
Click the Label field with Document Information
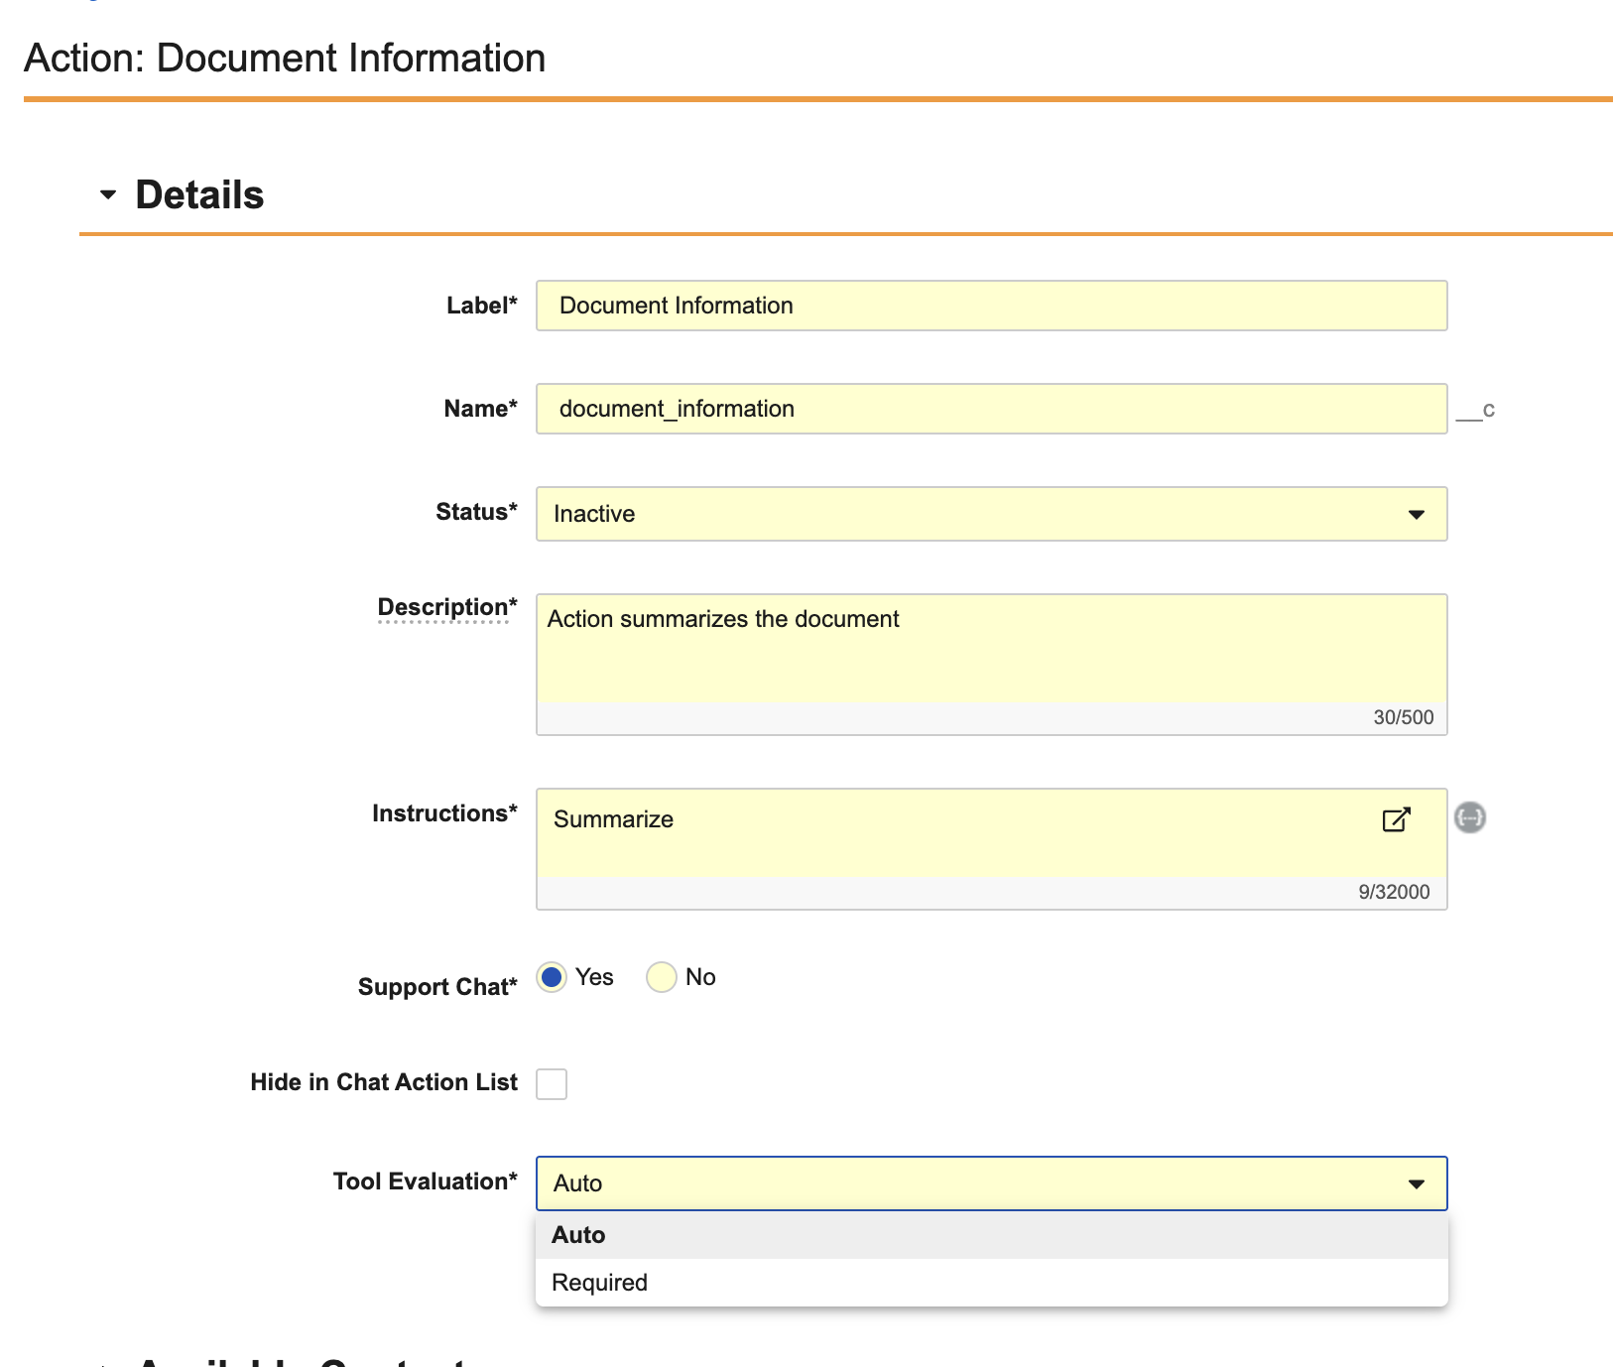tap(990, 306)
